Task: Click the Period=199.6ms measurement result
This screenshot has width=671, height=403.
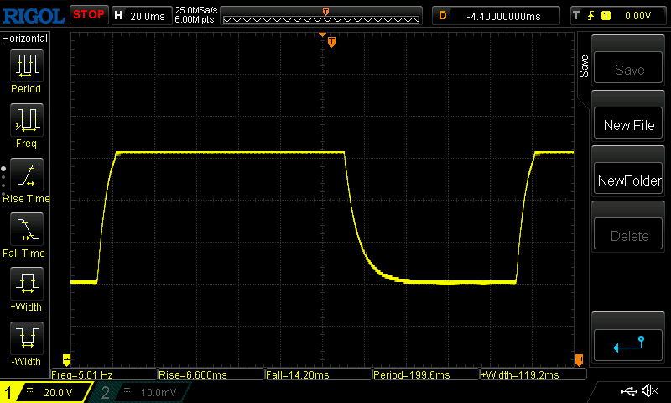Action: 426,374
